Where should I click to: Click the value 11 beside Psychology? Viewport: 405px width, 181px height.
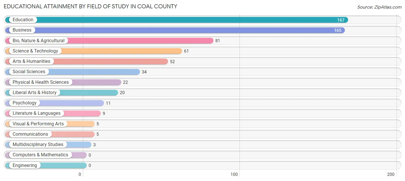108,103
